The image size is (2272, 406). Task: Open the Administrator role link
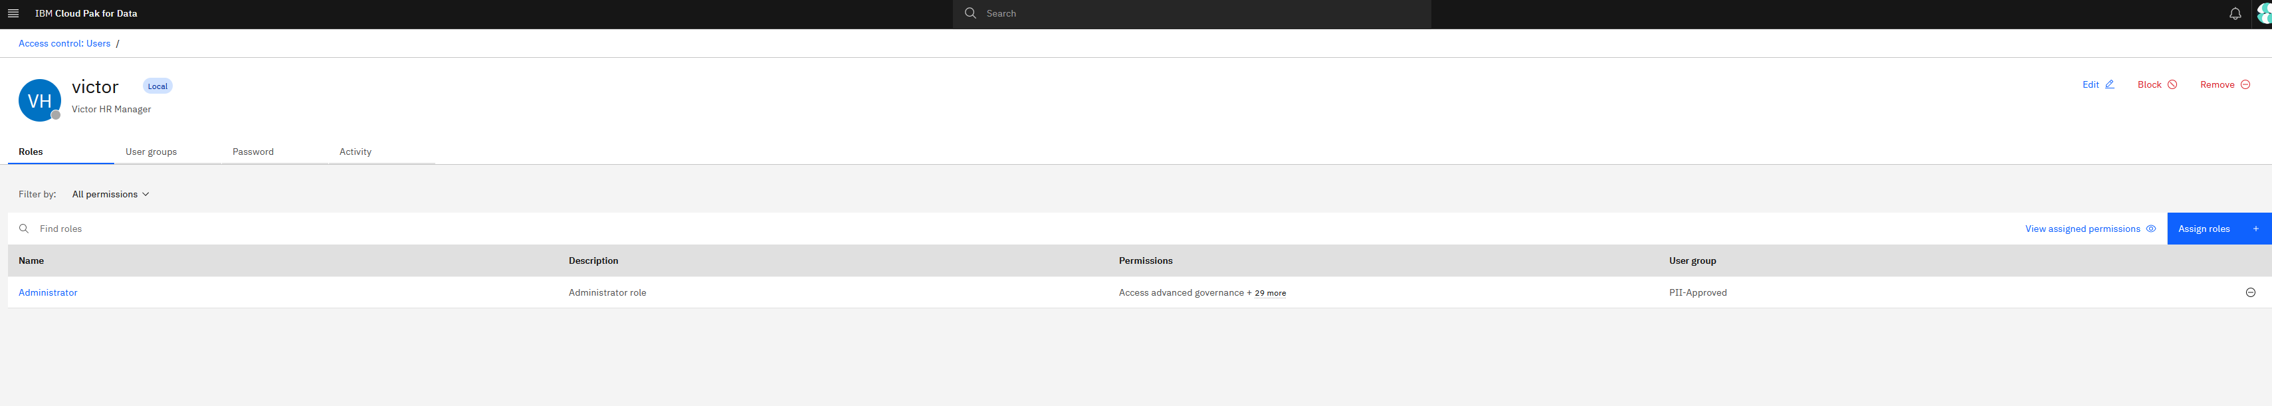click(x=48, y=292)
